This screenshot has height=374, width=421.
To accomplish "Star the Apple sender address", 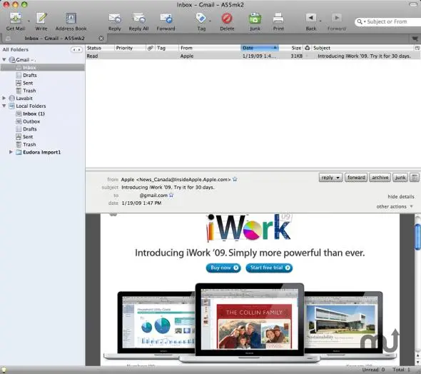I will tap(235, 179).
